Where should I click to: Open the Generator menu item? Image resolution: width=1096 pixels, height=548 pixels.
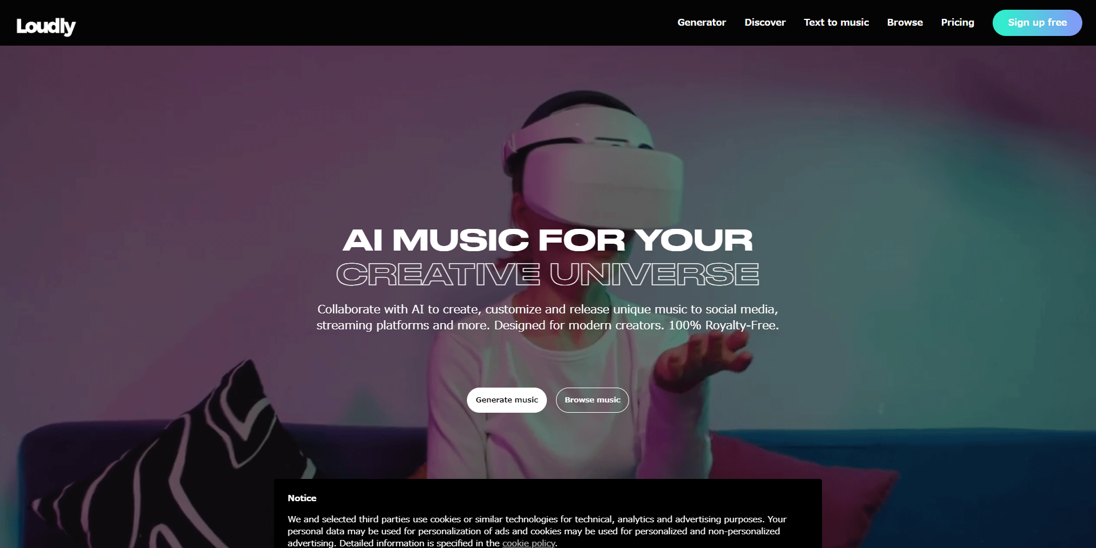tap(702, 22)
